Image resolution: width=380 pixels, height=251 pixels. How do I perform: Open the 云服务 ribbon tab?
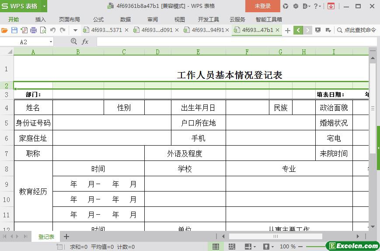(x=237, y=19)
